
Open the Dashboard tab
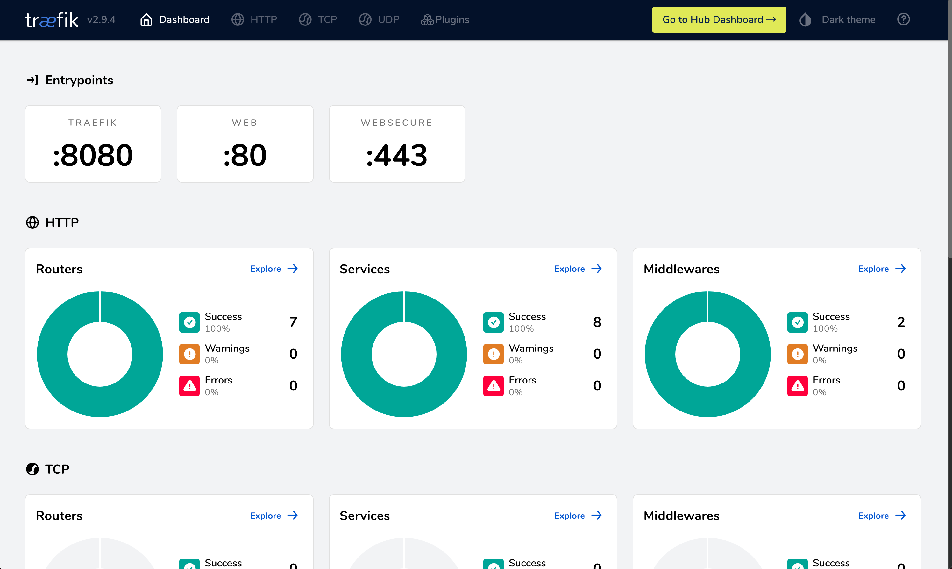(174, 19)
